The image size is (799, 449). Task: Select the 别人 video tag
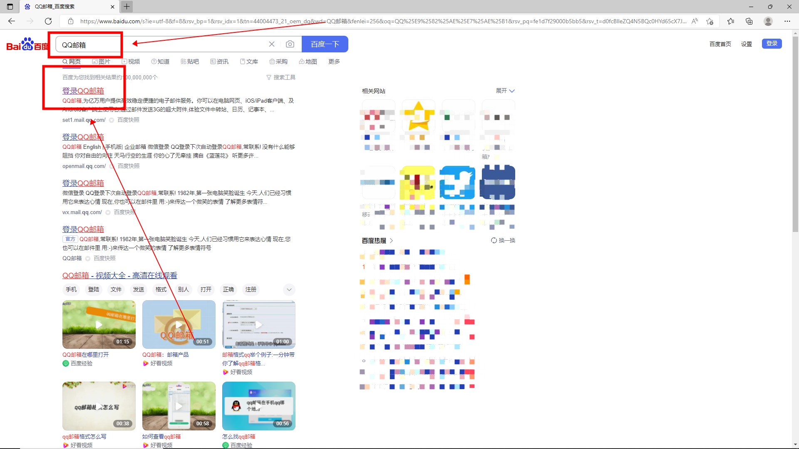pyautogui.click(x=184, y=289)
